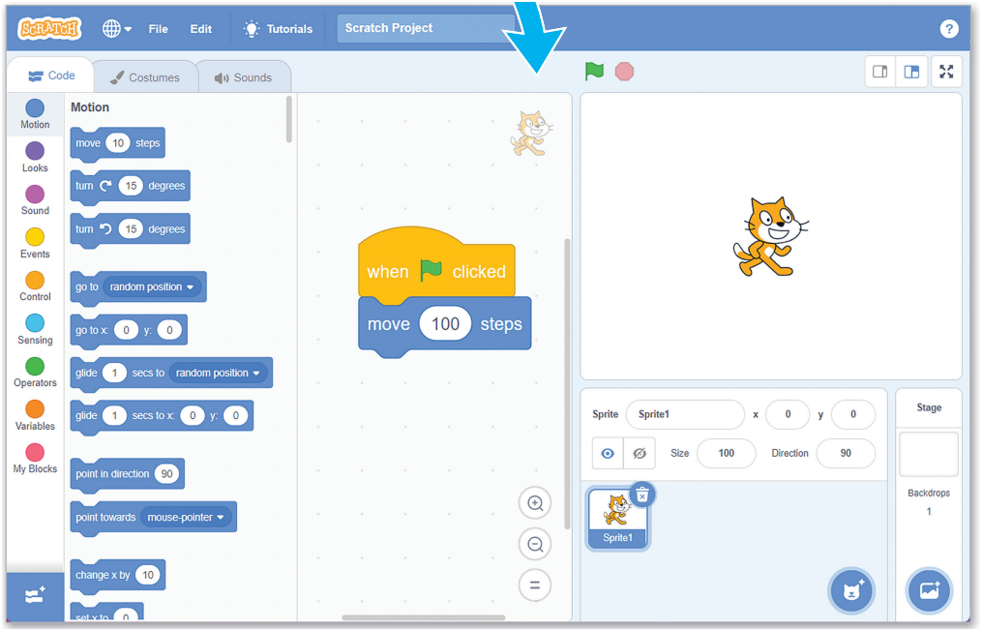The height and width of the screenshot is (631, 982).
Task: Switch to small stage layout
Action: pyautogui.click(x=879, y=72)
